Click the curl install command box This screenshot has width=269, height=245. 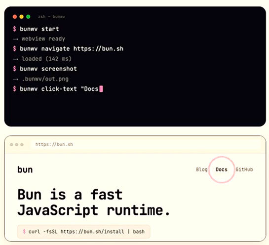coord(84,232)
